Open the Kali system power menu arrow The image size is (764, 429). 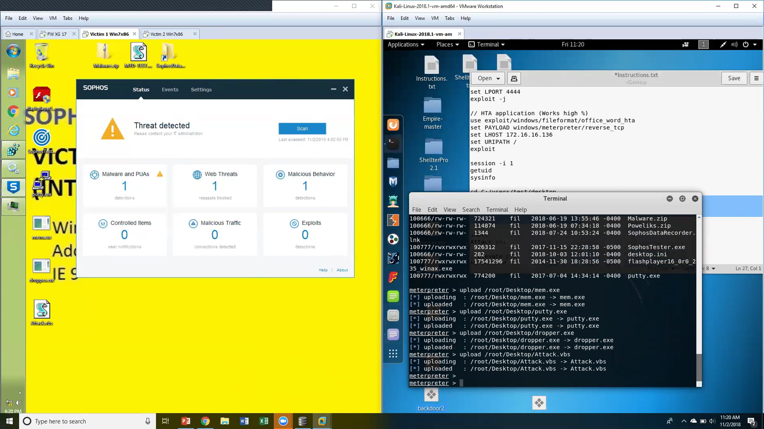tap(755, 44)
